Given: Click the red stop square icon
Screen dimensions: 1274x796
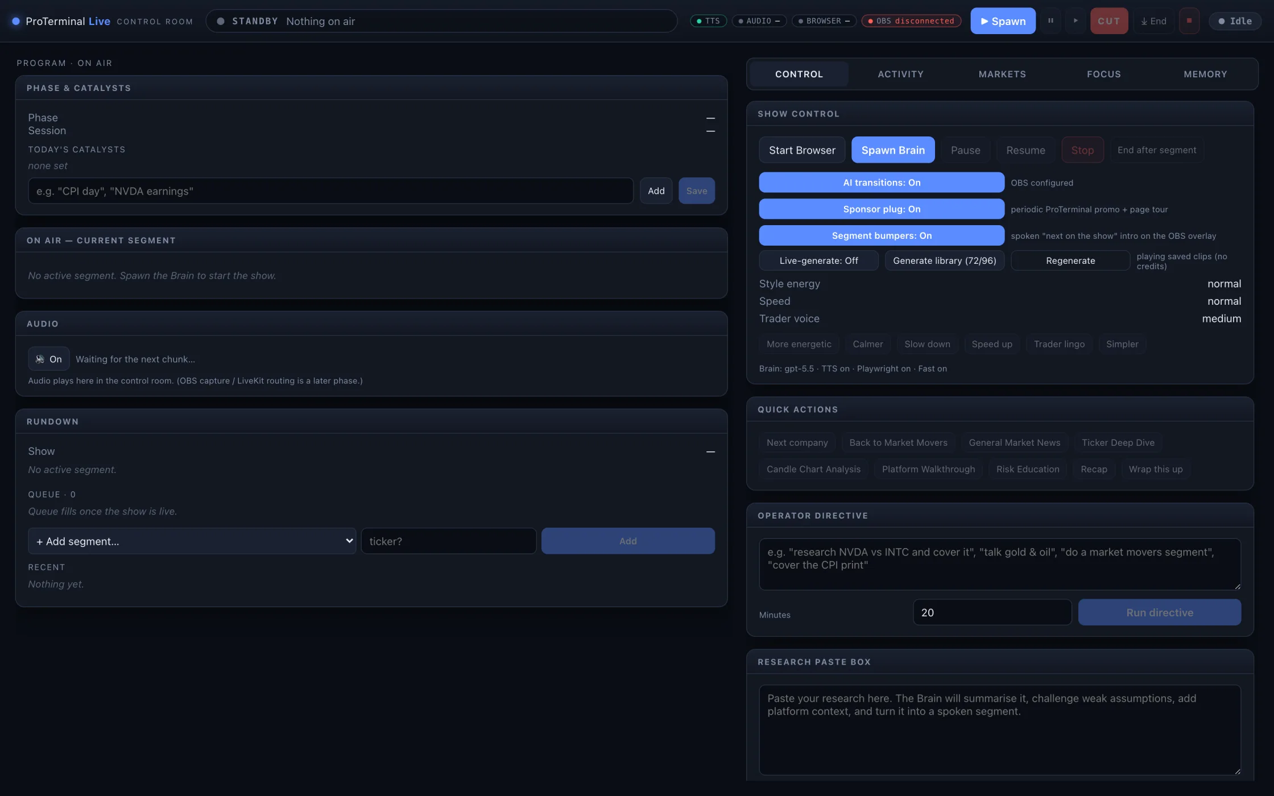Looking at the screenshot, I should pos(1189,21).
